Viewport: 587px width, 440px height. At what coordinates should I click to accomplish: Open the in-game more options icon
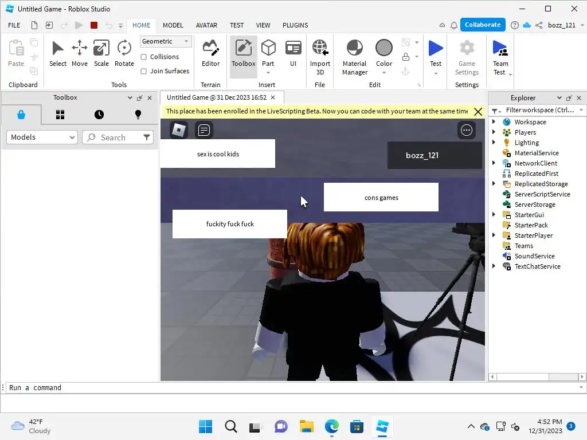[467, 130]
